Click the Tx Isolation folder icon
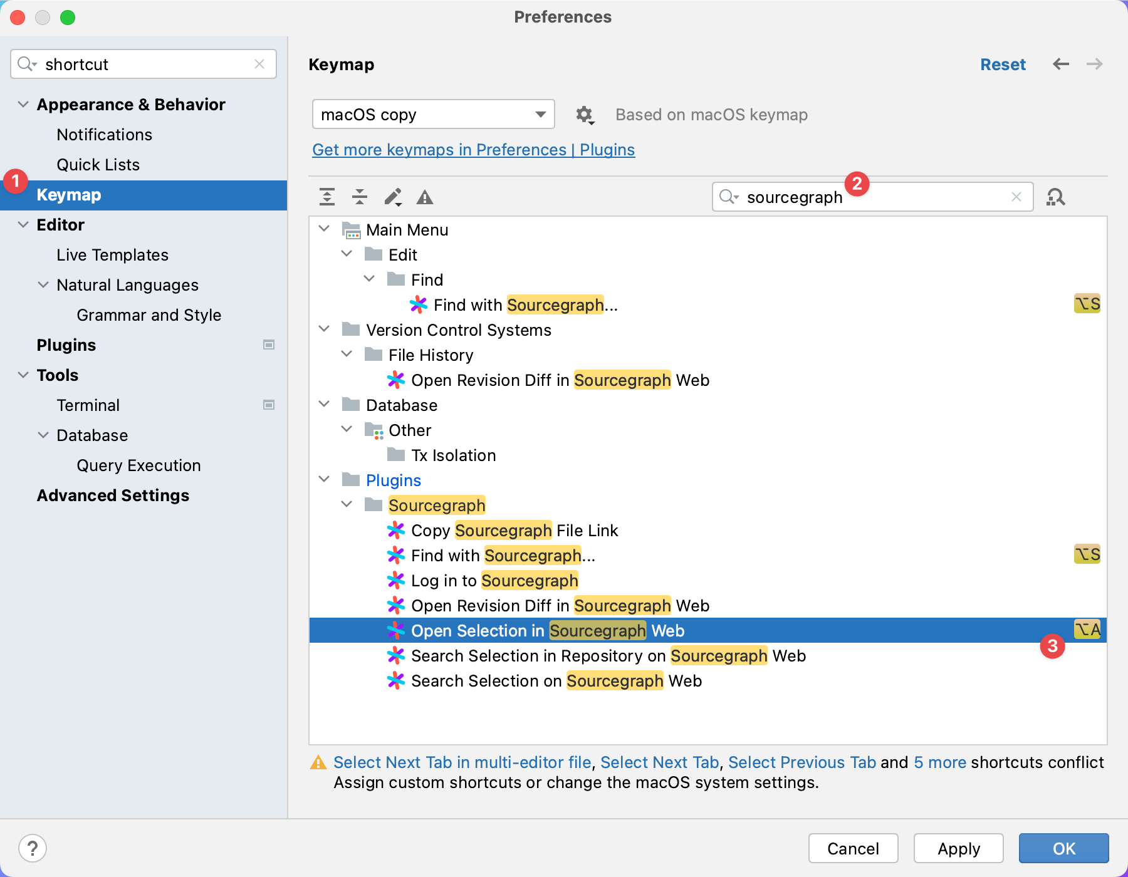Screen dimensions: 1128x877 (x=396, y=454)
